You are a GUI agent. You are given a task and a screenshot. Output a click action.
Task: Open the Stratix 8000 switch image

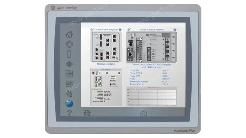(106, 47)
